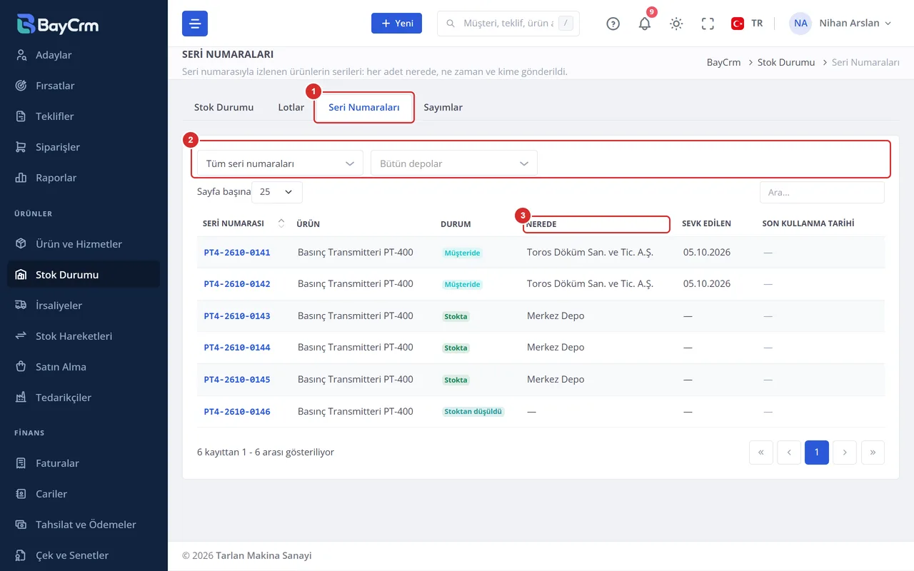914x571 pixels.
Task: Click the Cariler book icon
Action: pyautogui.click(x=21, y=494)
